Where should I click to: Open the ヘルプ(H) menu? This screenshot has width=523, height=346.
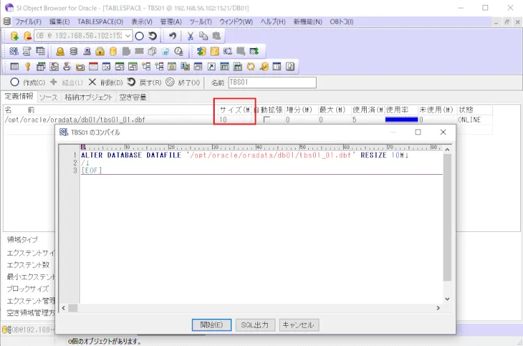273,22
